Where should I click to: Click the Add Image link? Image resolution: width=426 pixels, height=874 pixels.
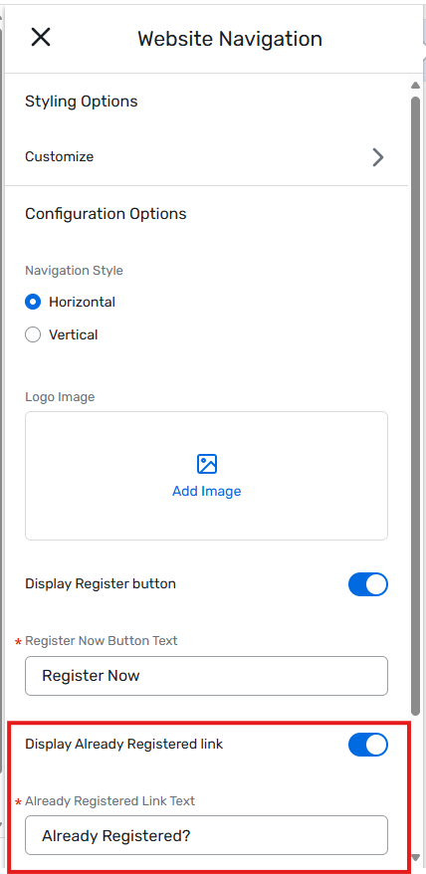(x=207, y=491)
